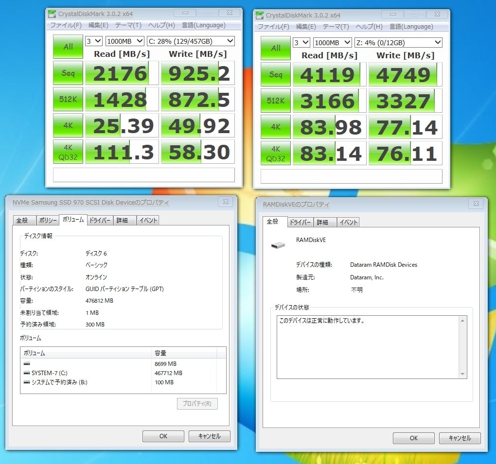Switch to ポリシー tab in Samsung SSD properties
Viewport: 496px width, 464px height.
point(48,220)
